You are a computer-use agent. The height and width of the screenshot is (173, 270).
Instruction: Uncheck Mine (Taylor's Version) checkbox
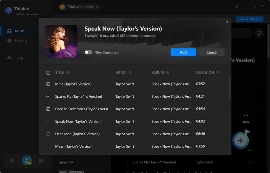48,84
